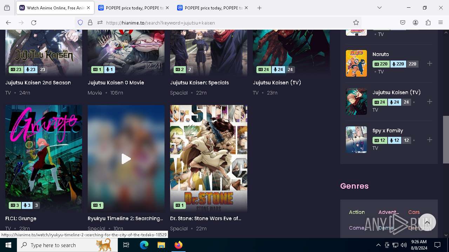This screenshot has width=449, height=252.
Task: Click the scroll down arrow of the scrollbar
Action: click(446, 235)
